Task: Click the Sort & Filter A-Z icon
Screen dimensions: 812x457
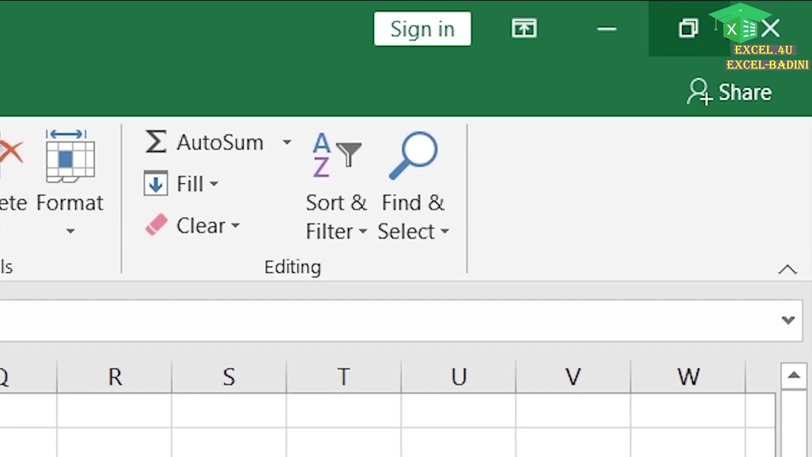Action: pos(336,155)
